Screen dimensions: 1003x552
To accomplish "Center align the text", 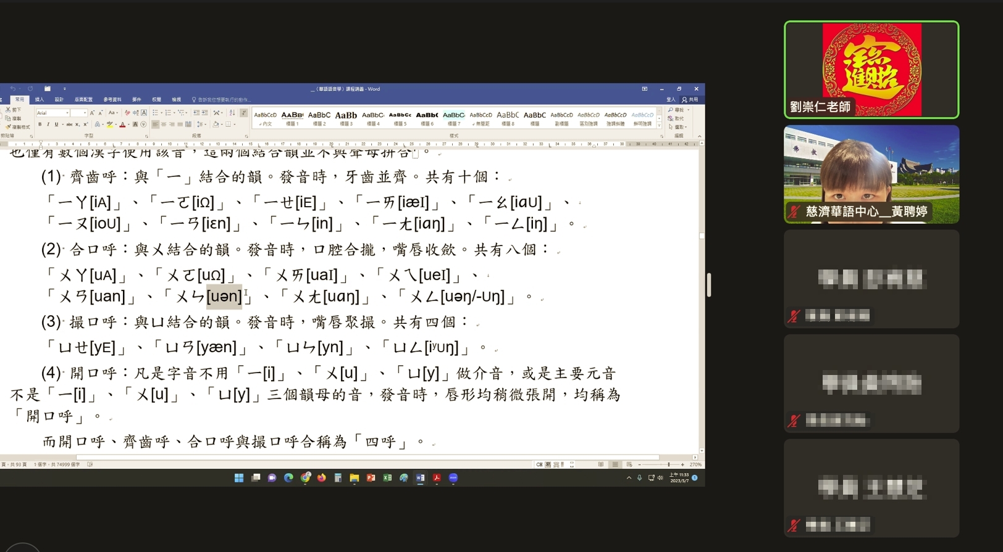I will coord(164,125).
